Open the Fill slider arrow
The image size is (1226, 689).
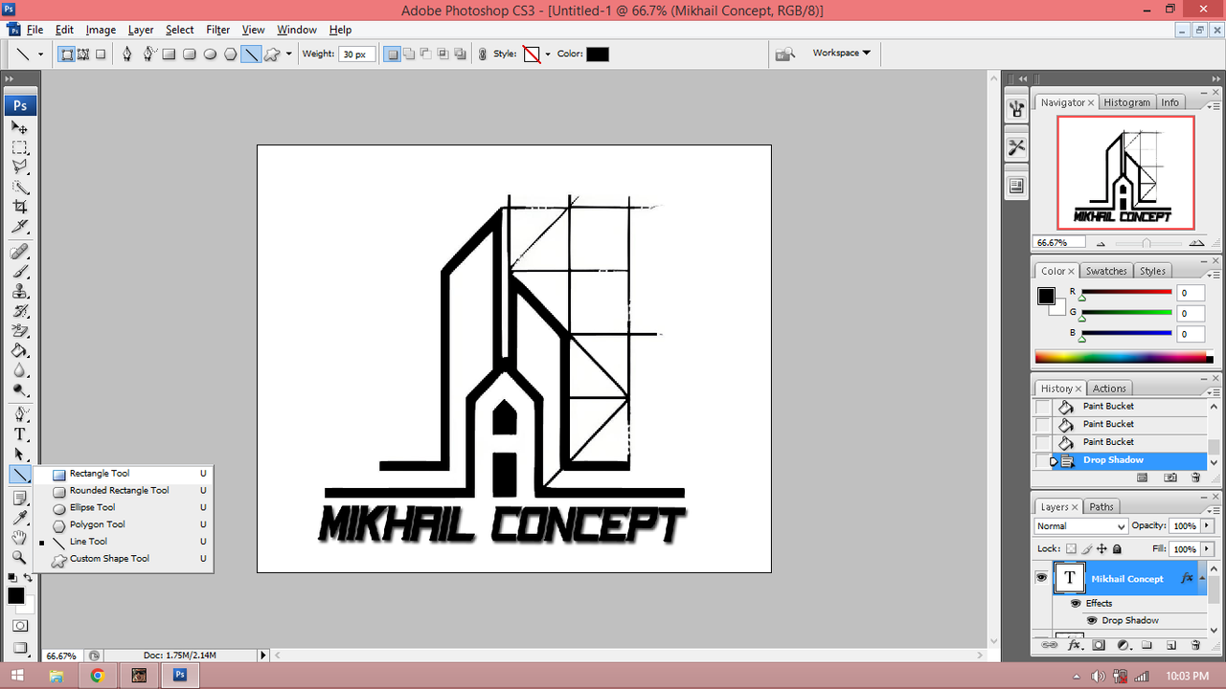[x=1207, y=549]
